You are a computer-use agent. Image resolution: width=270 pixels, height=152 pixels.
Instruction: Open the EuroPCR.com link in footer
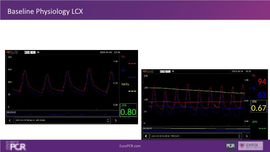coord(130,146)
